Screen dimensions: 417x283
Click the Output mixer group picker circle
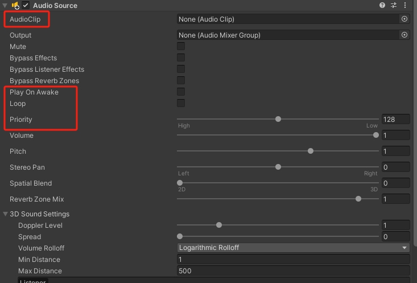tap(404, 35)
